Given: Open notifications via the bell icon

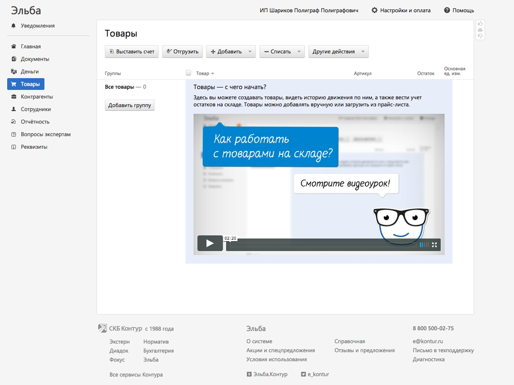Looking at the screenshot, I should pos(14,26).
